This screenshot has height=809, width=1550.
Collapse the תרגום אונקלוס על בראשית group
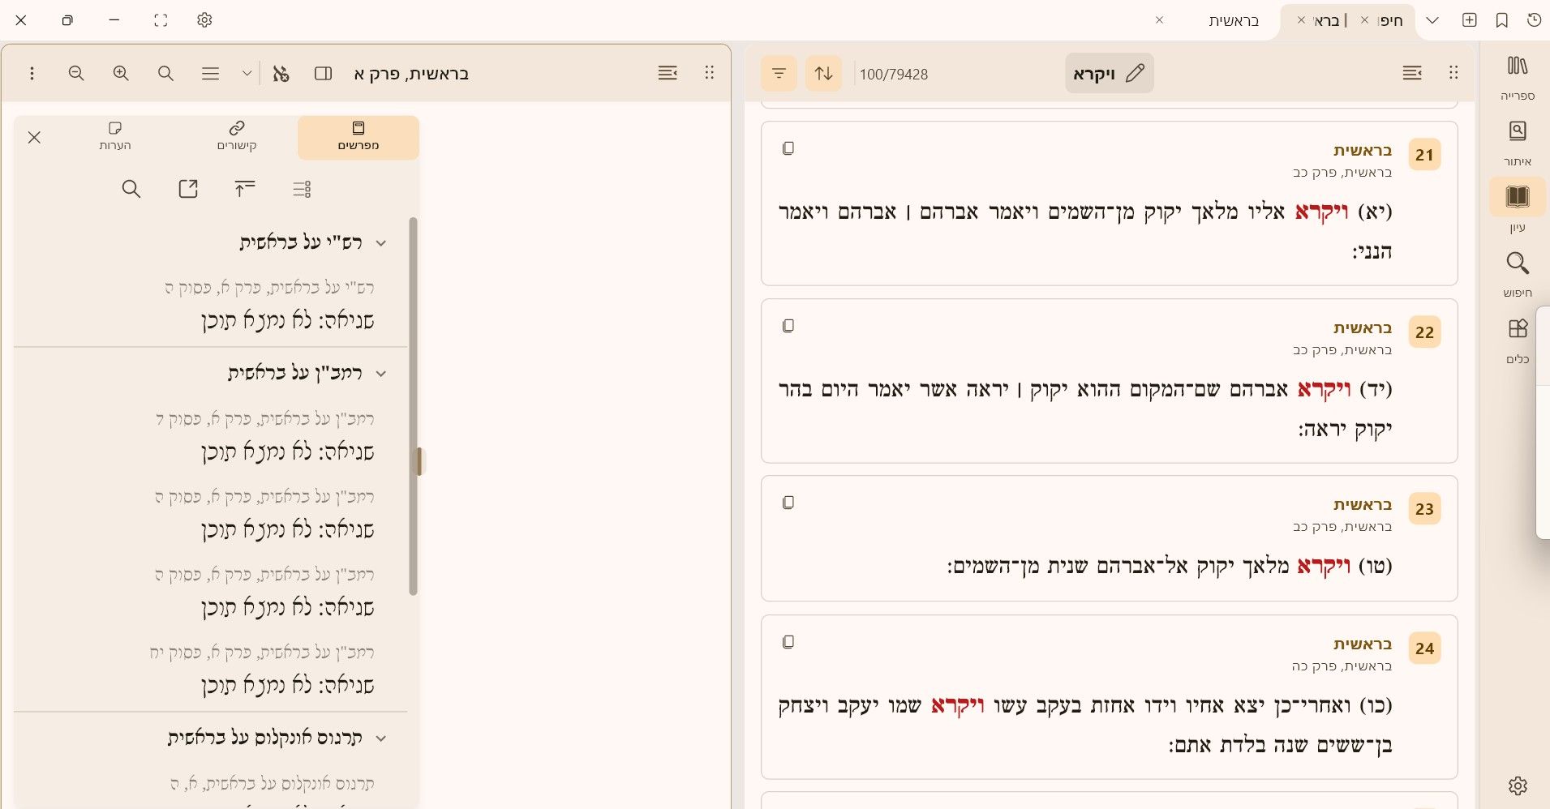(x=380, y=738)
